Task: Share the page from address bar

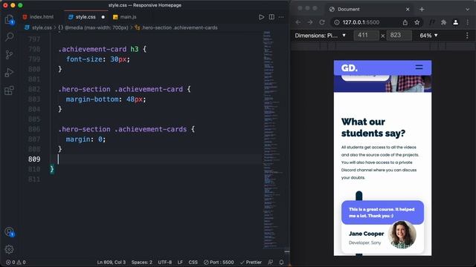Action: (405, 22)
